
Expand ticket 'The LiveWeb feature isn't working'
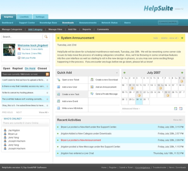(47, 99)
